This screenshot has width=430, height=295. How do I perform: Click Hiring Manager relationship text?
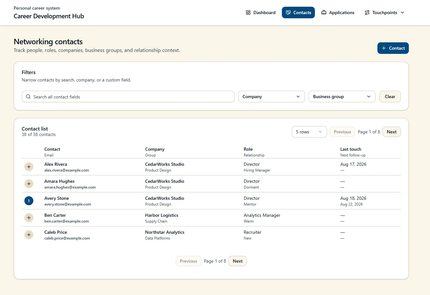pyautogui.click(x=257, y=170)
